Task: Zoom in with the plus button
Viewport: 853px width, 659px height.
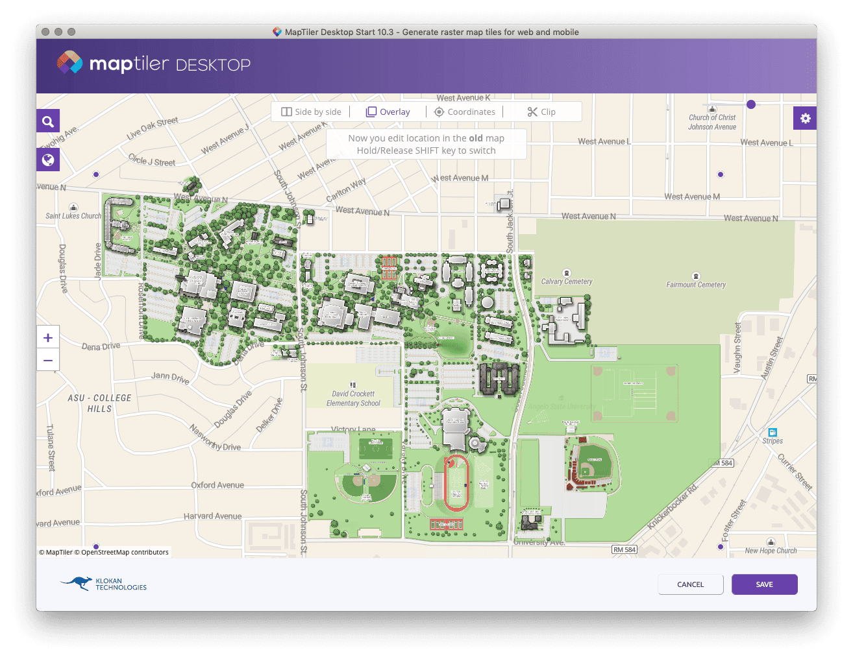Action: (48, 337)
